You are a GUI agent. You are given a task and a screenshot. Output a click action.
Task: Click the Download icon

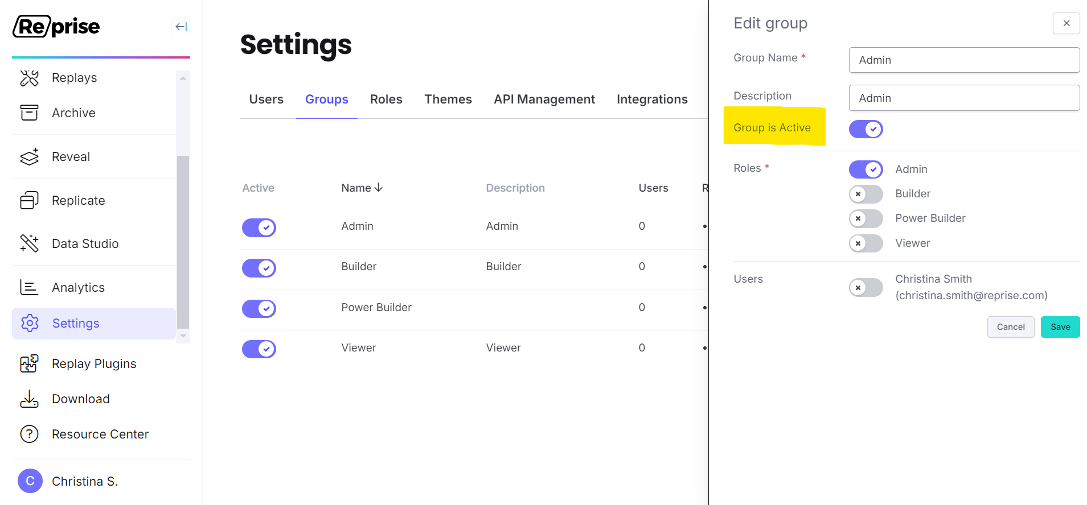pos(29,399)
